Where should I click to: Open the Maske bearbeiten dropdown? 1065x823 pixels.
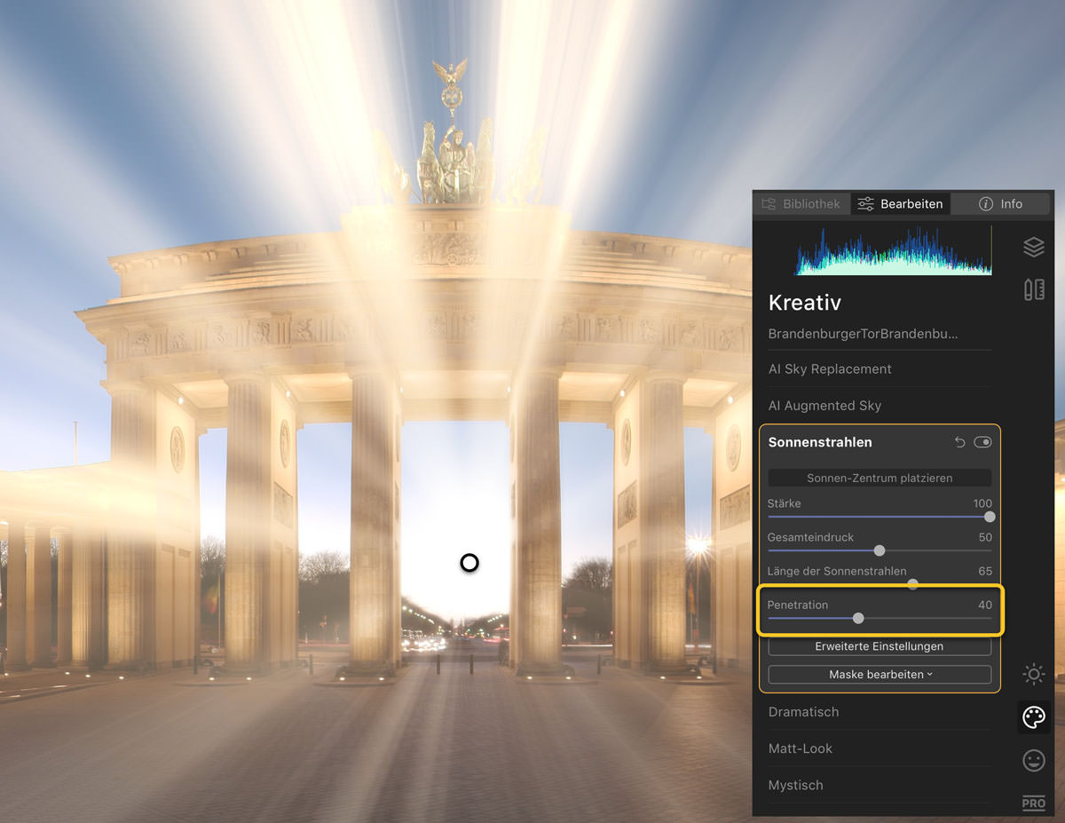[880, 675]
